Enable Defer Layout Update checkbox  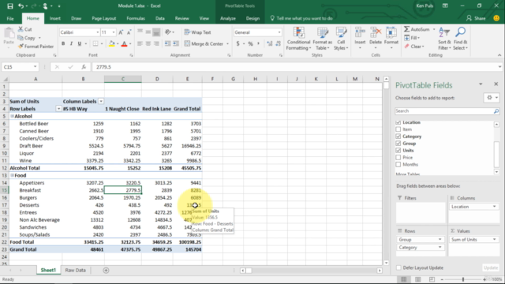click(x=398, y=268)
